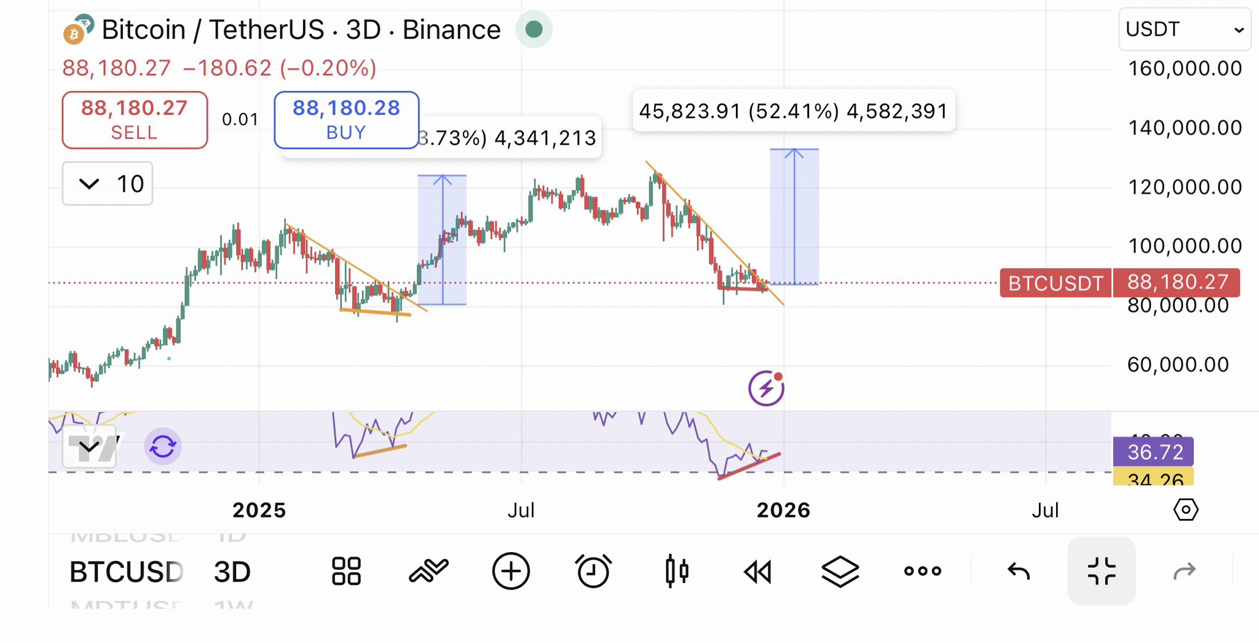Change candle chart style
Image resolution: width=1259 pixels, height=643 pixels.
[676, 570]
